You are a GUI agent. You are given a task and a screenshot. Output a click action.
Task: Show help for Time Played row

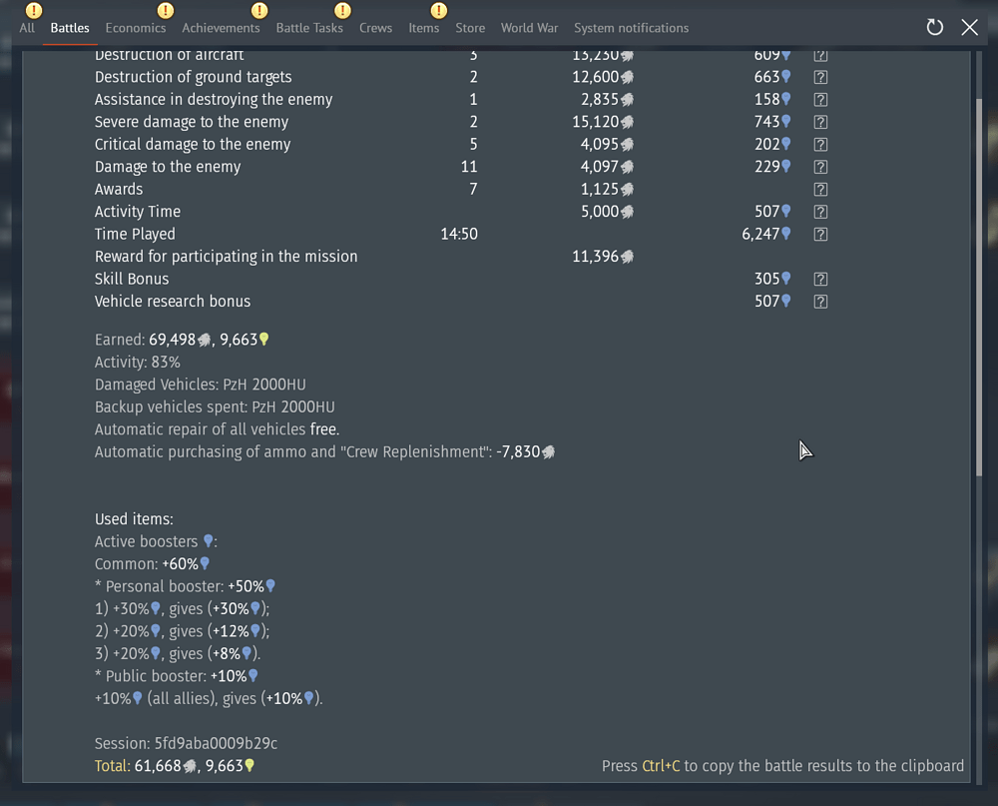tap(820, 235)
